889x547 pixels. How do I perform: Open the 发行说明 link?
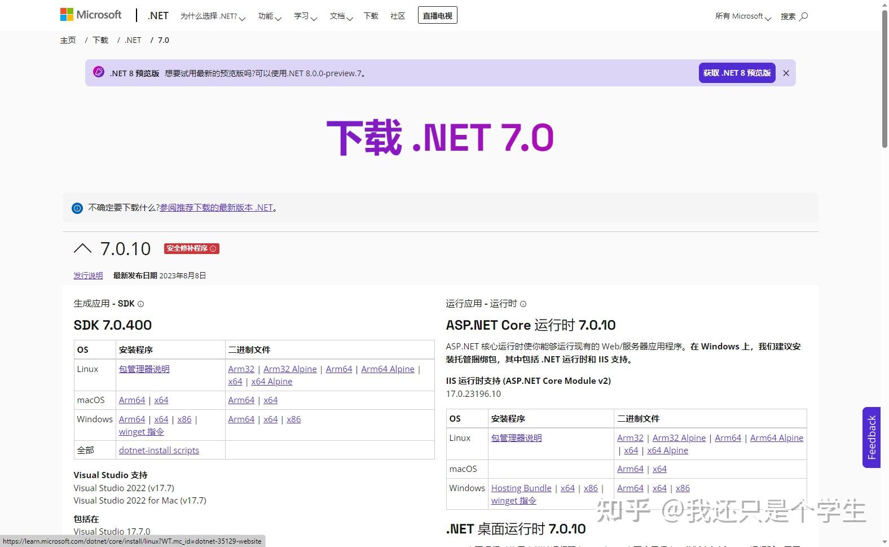coord(88,275)
